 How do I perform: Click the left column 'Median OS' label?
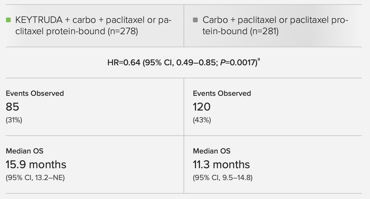(25, 151)
